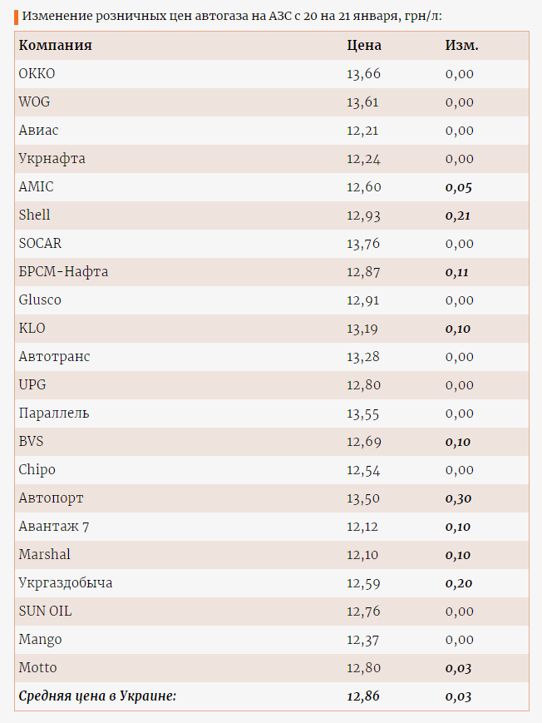Screen dimensions: 542x723
Task: Click the Изм. column header
Action: point(462,45)
